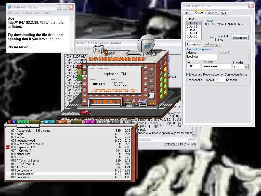Viewport: 261px width, 196px height.
Task: Toggle Automatic Reconnection on Connection Failure
Action: click(x=188, y=74)
